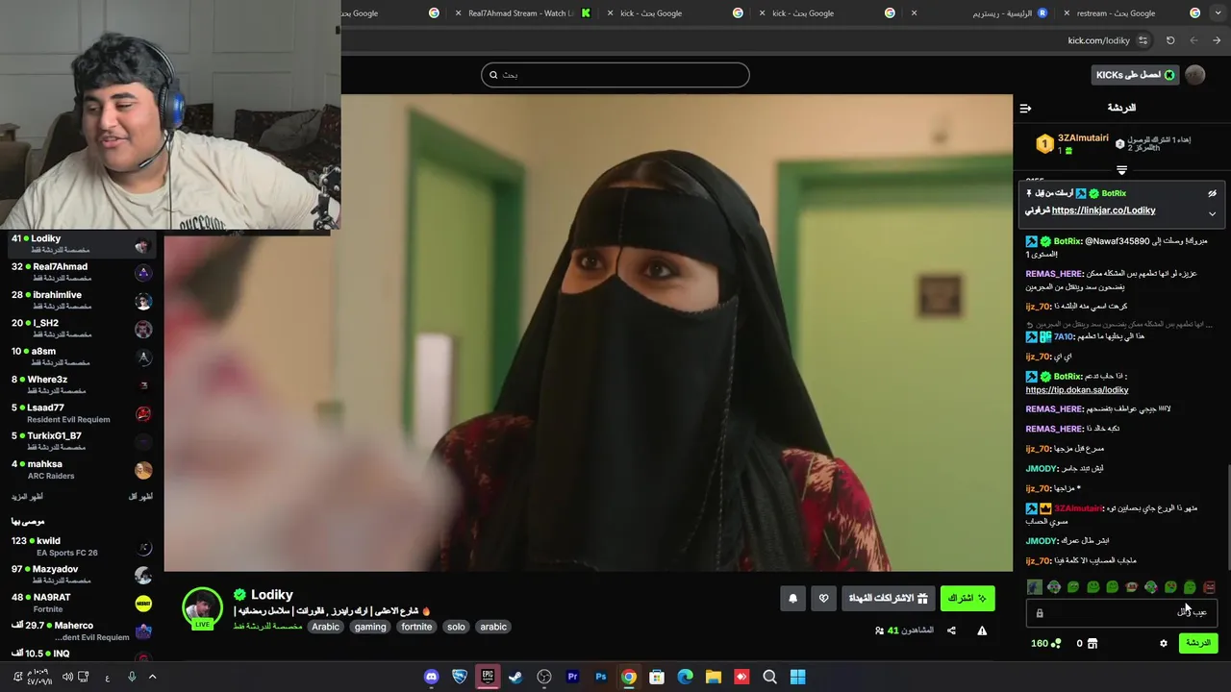Click the solo tag chip
This screenshot has height=692, width=1231.
pos(456,627)
